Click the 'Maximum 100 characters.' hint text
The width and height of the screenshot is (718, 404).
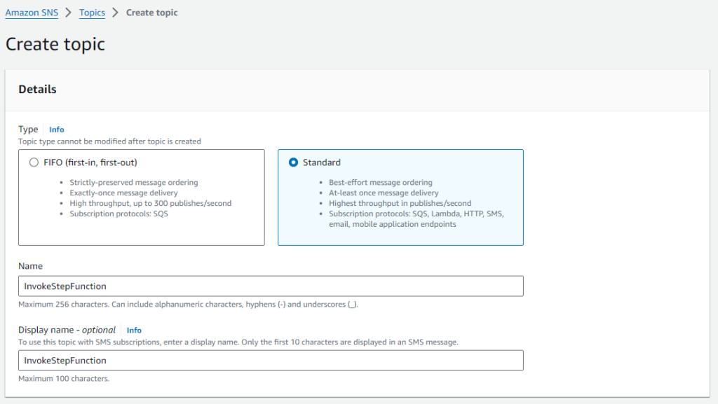click(x=64, y=378)
